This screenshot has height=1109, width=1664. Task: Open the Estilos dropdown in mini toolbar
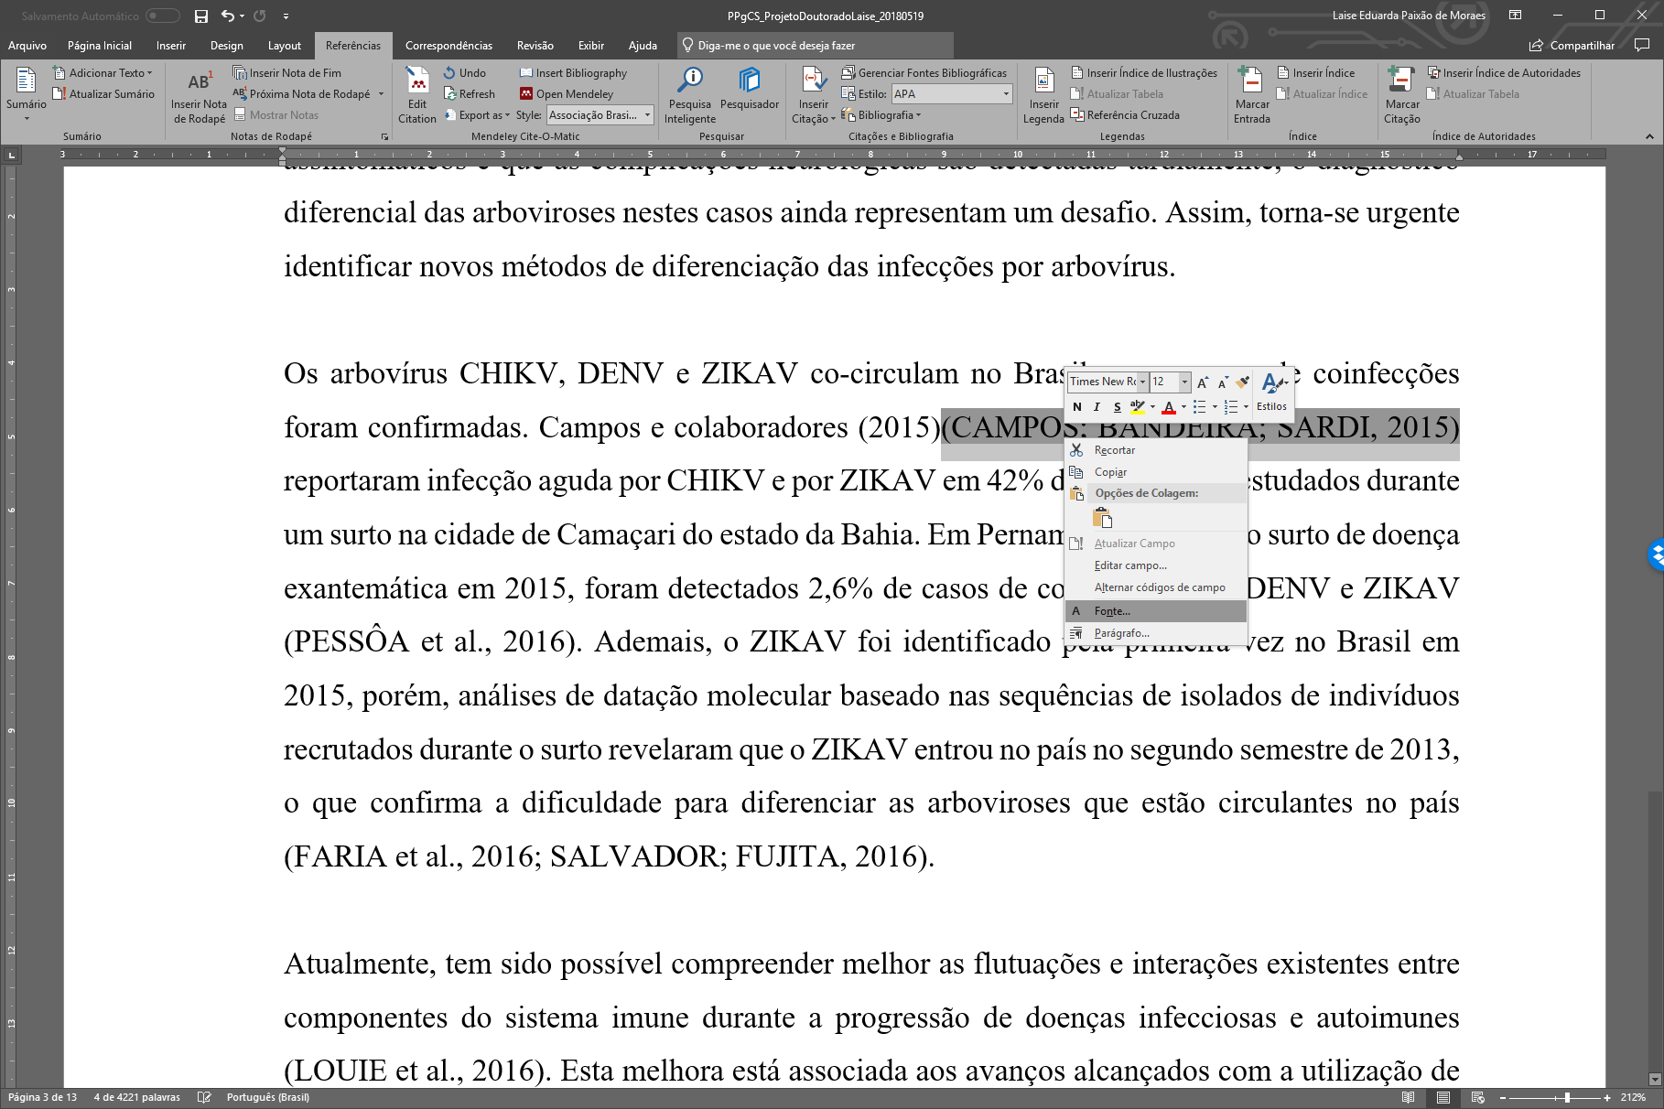1271,393
